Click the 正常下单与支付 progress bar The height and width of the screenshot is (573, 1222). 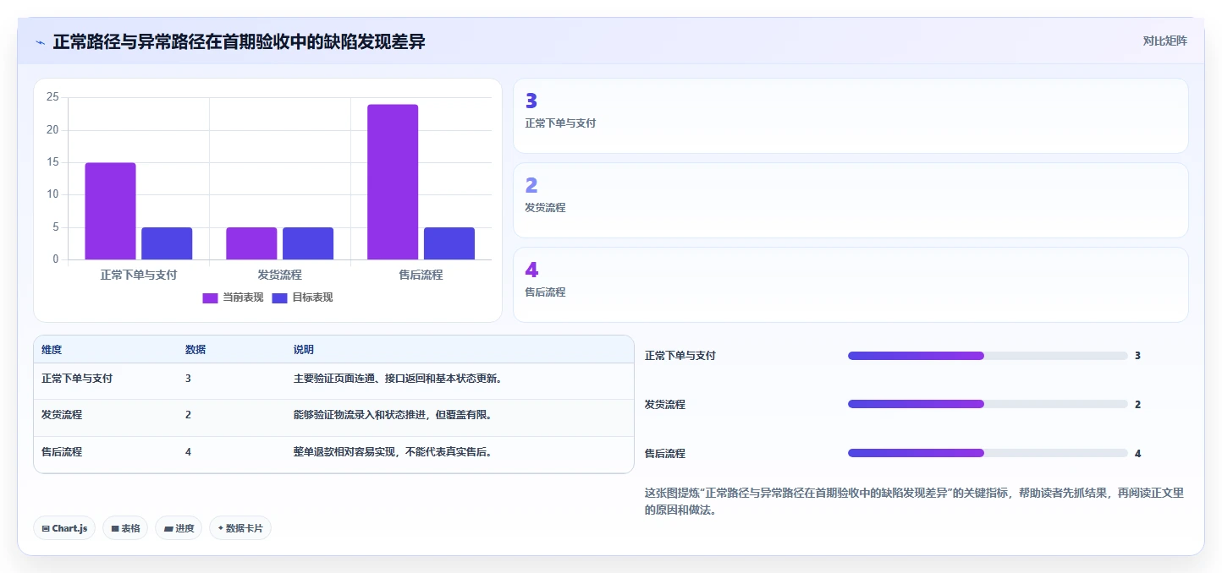pos(988,356)
